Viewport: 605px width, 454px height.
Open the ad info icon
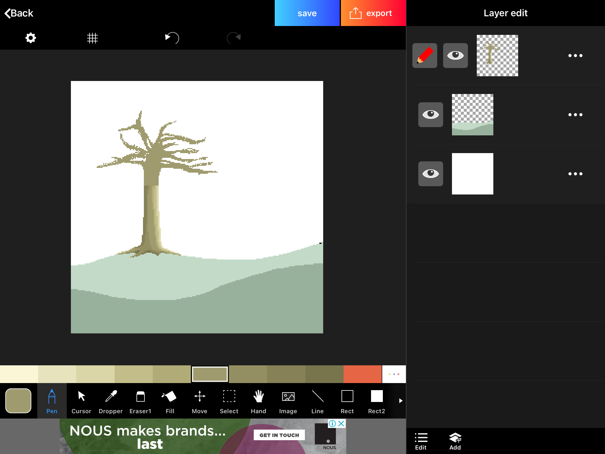tap(332, 424)
